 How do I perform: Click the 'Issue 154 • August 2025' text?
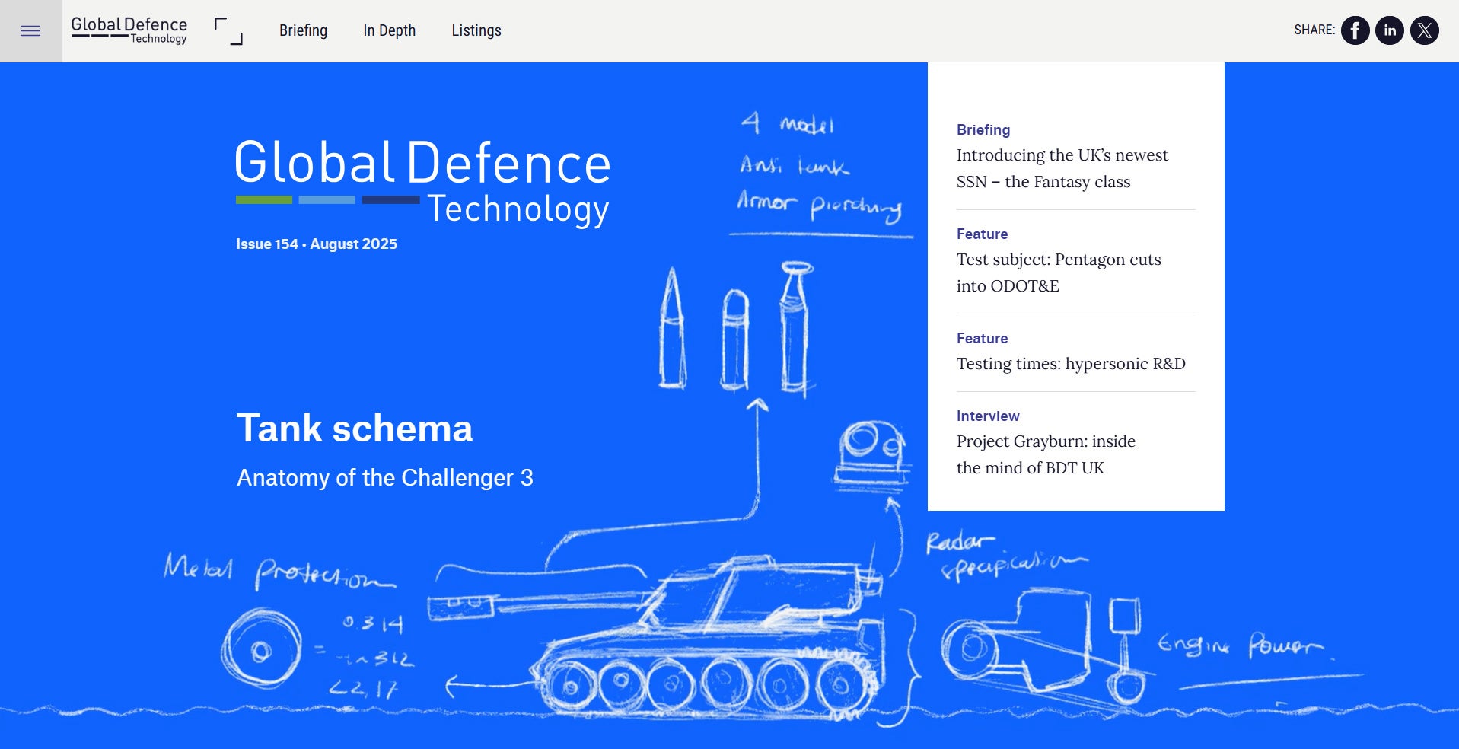(x=316, y=244)
